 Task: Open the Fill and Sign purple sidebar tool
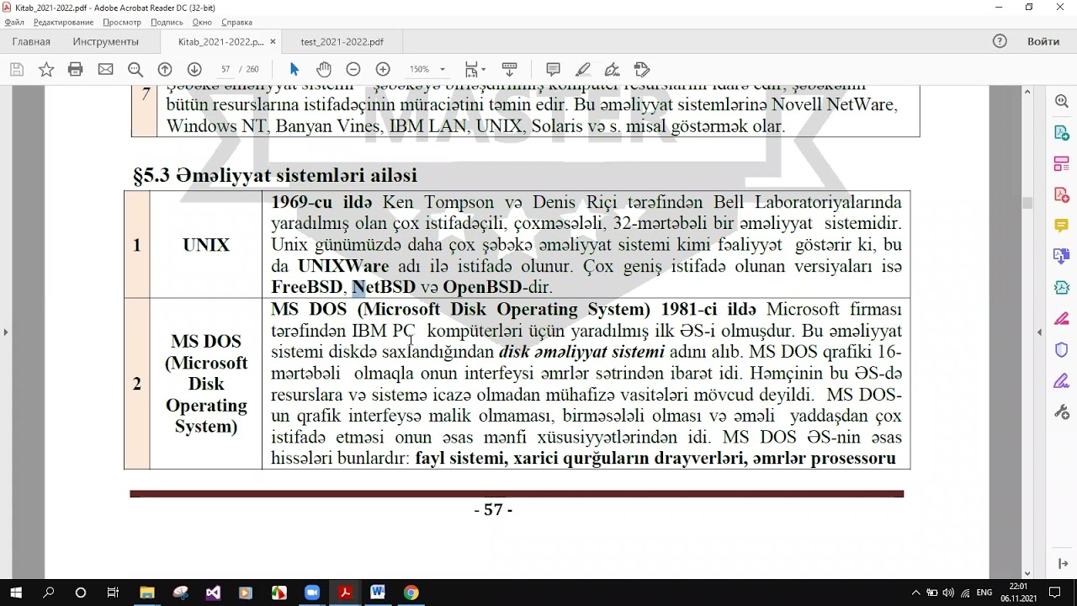pos(1061,380)
